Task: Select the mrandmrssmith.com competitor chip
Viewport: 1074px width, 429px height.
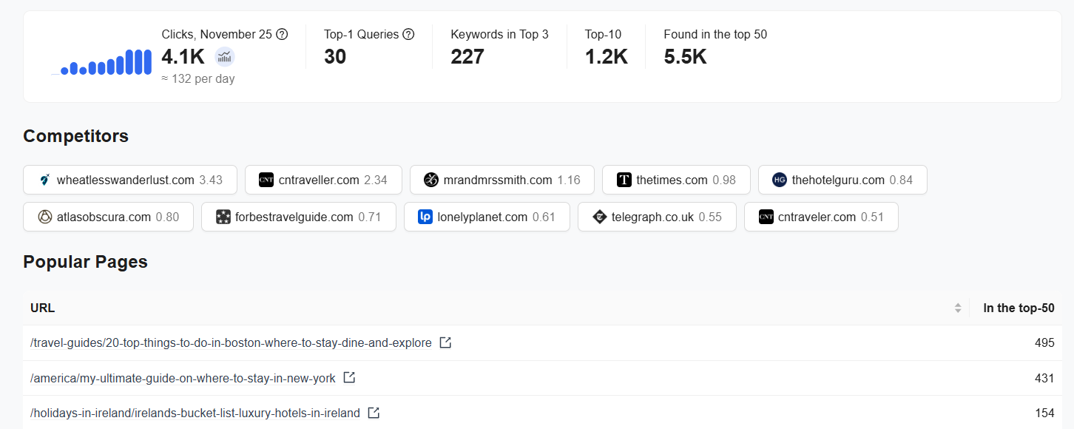Action: [501, 180]
